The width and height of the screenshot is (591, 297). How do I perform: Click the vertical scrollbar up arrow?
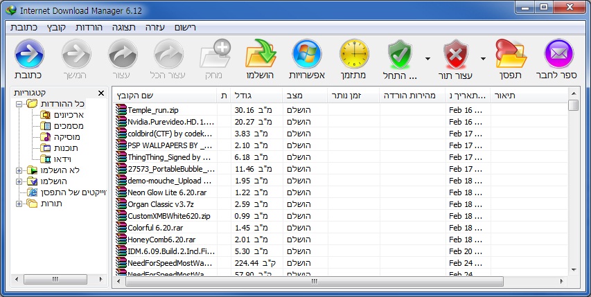coord(574,93)
